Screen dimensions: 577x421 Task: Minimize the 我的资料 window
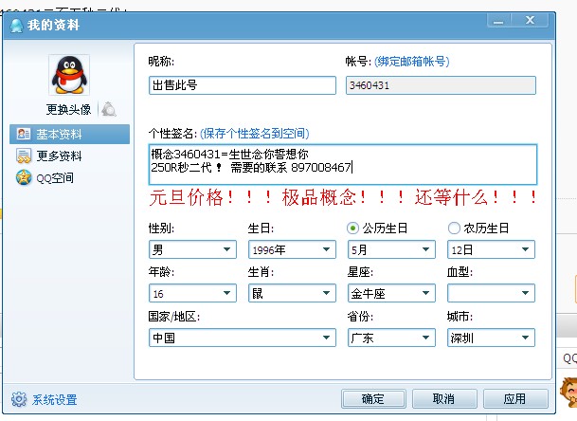[x=498, y=21]
